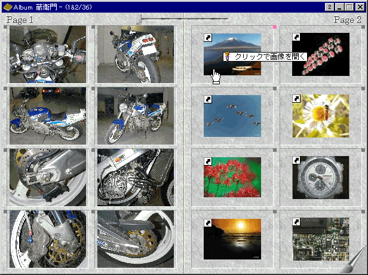Toggle gray marker of rear view motorcycle frame

93,27
